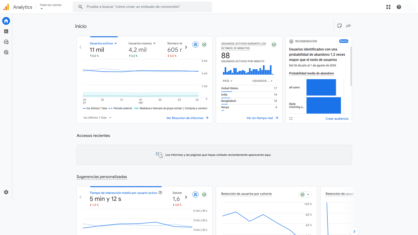Click the search box at top
The image size is (418, 235).
(x=142, y=7)
